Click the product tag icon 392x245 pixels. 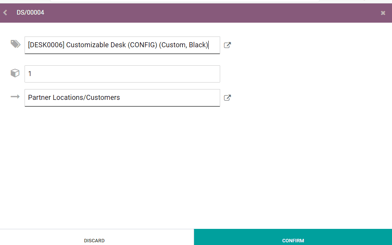15,44
